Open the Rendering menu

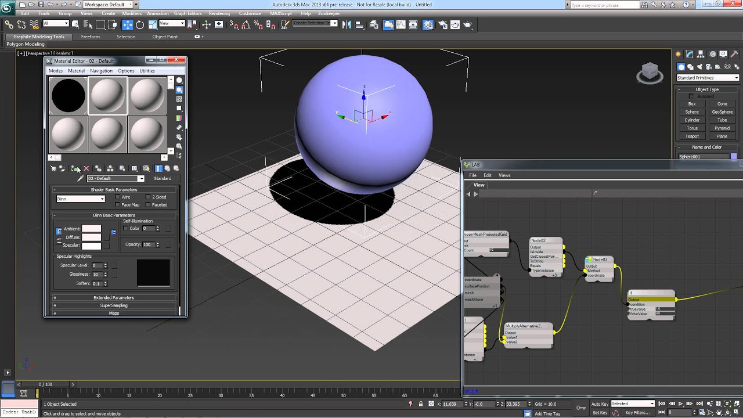coord(219,13)
